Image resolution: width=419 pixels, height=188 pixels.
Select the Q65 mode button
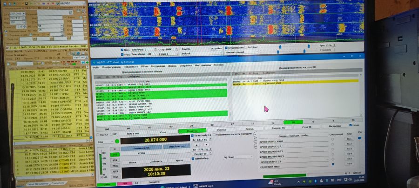pyautogui.click(x=115, y=171)
